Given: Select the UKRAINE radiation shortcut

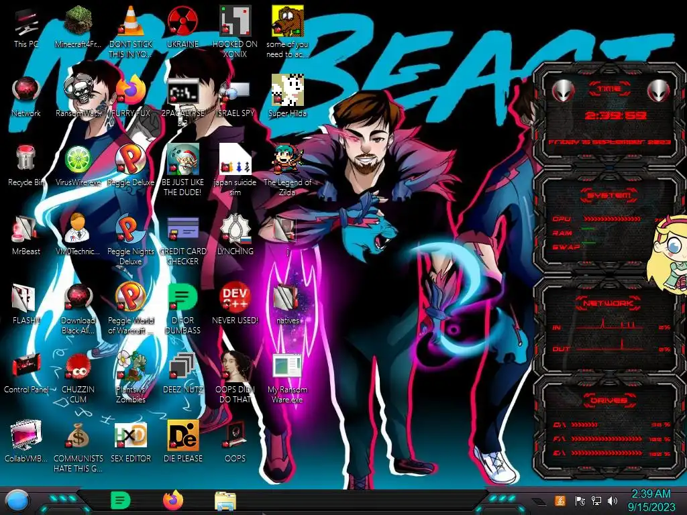Looking at the screenshot, I should point(182,21).
